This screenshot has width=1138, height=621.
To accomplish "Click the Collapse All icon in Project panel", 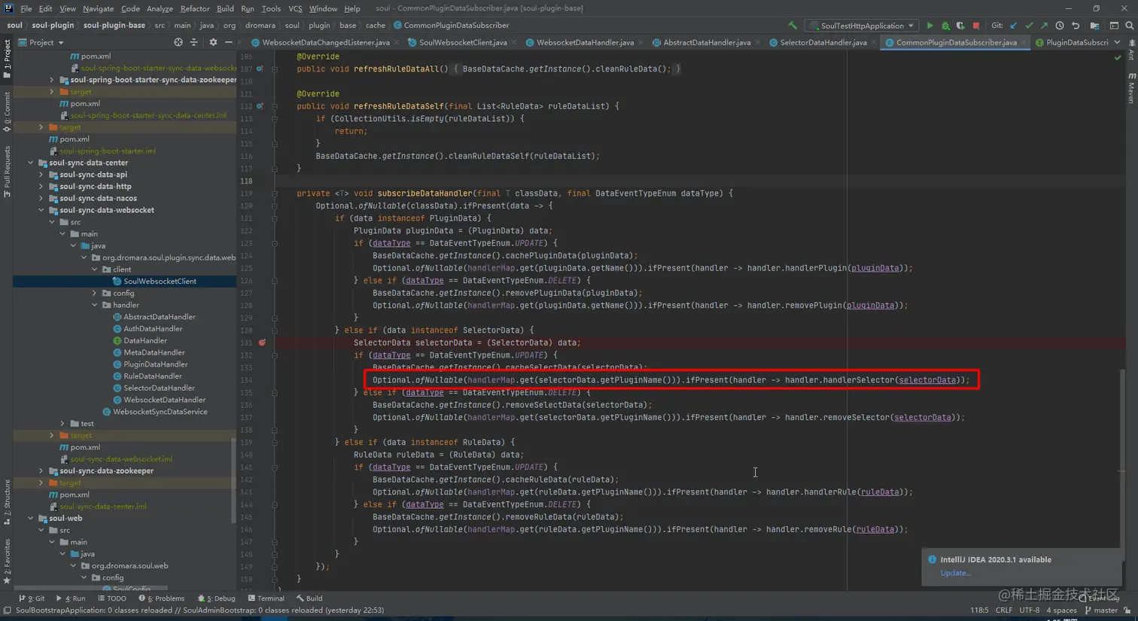I will click(193, 43).
